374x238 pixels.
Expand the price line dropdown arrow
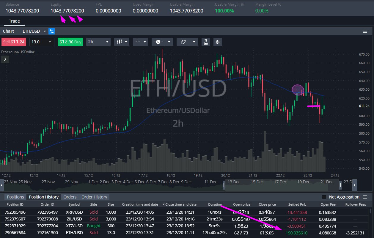point(170,42)
